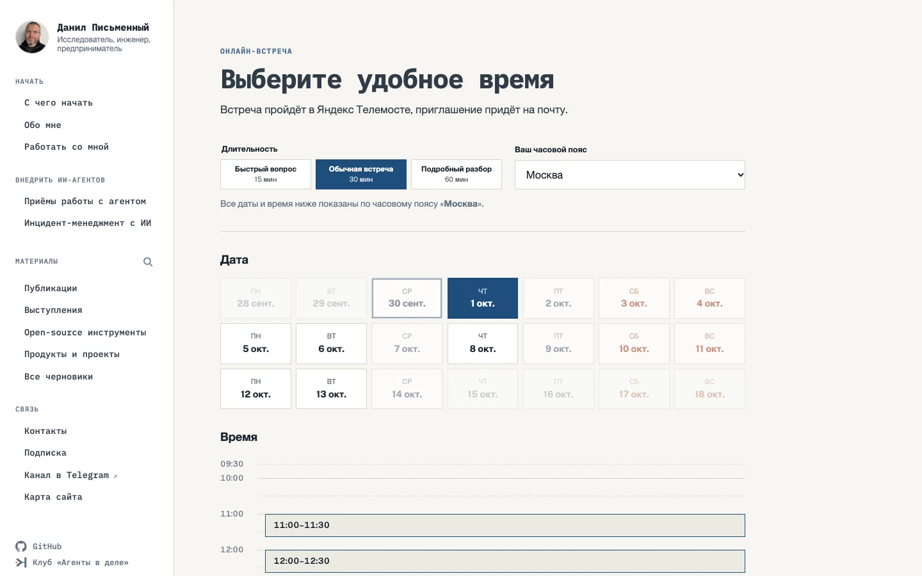Viewport: 922px width, 576px height.
Task: Open Приёмы работы с агентом
Action: coord(85,202)
